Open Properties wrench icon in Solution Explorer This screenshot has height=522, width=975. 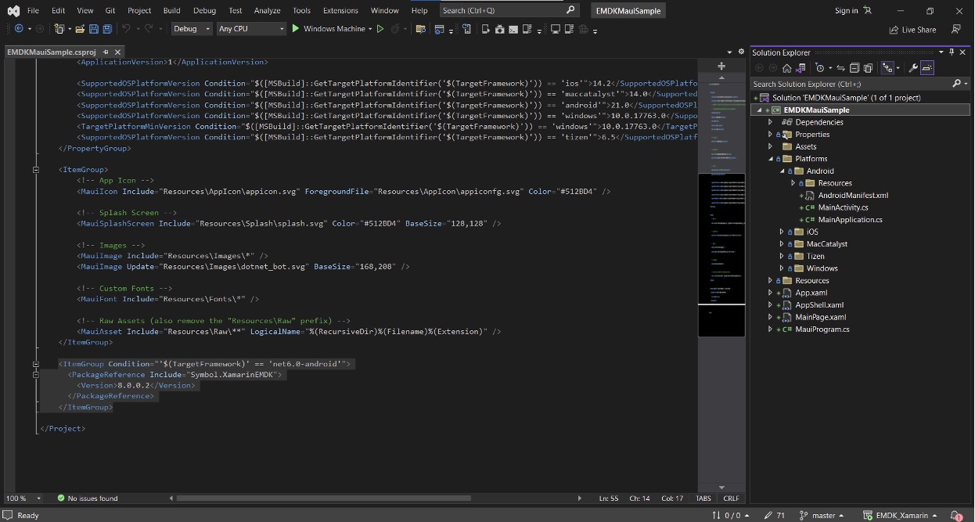click(912, 68)
